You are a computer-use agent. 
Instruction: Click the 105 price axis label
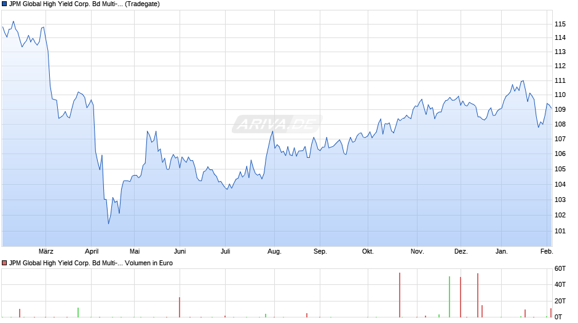pos(560,169)
